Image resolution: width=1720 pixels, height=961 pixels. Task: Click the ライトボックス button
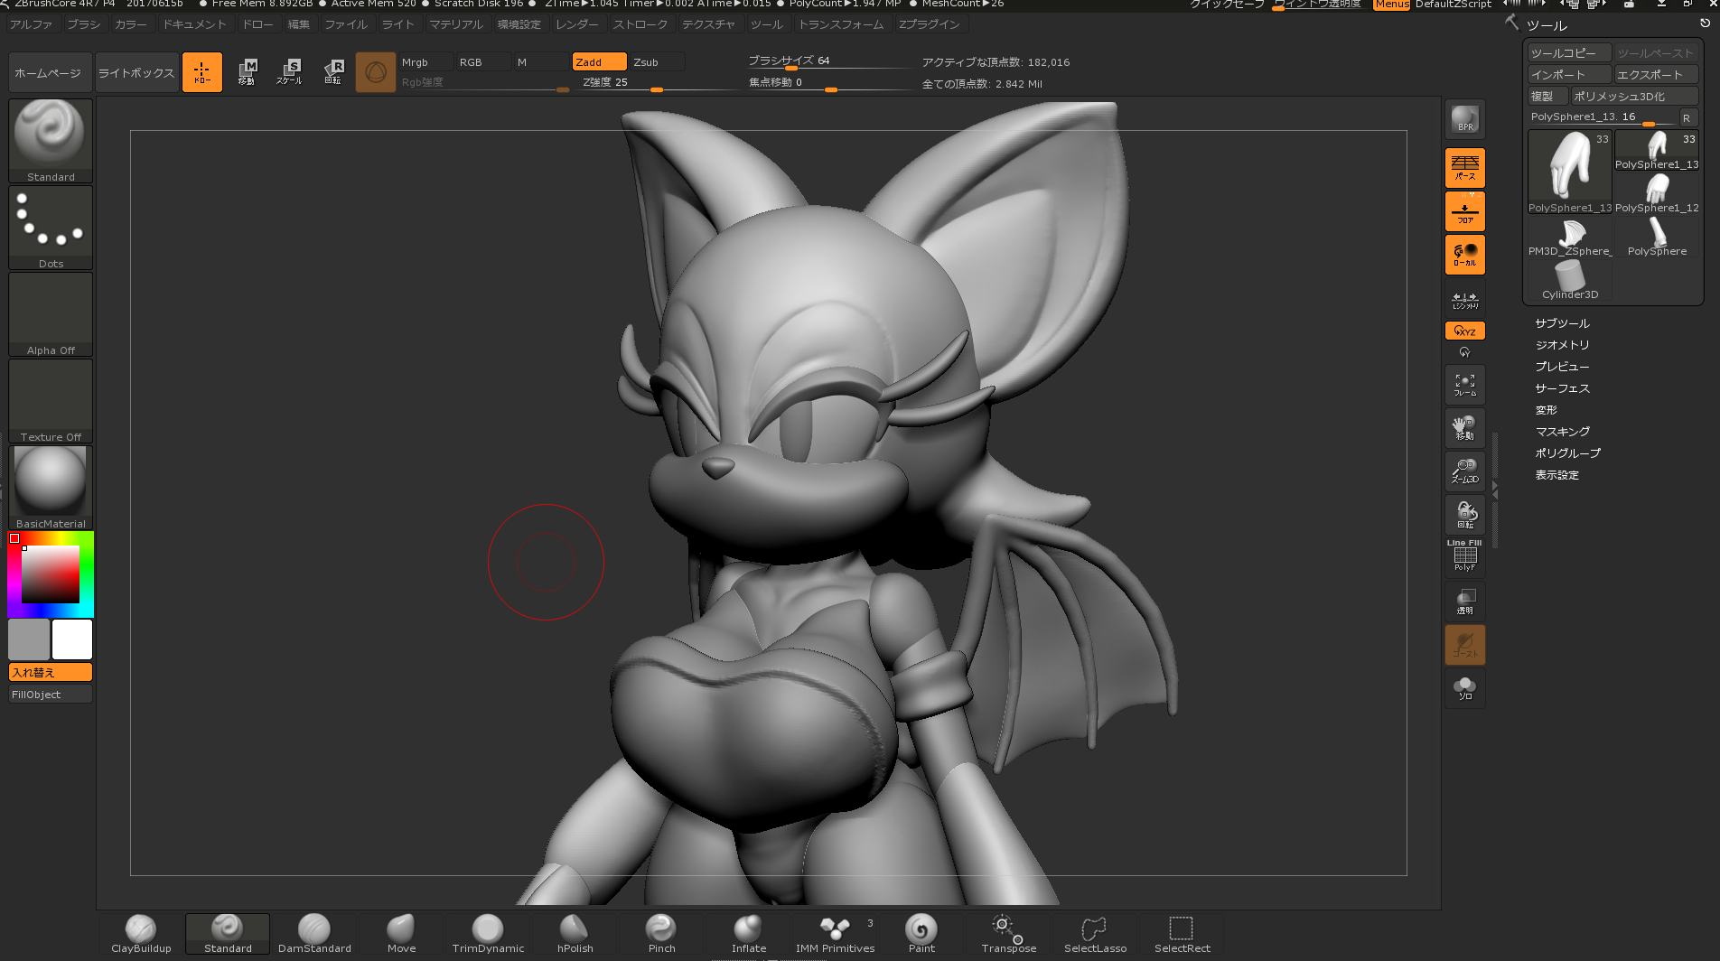point(136,73)
